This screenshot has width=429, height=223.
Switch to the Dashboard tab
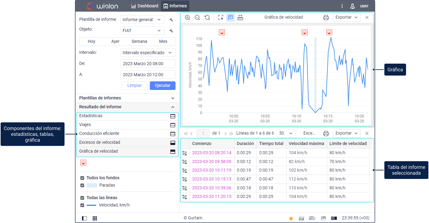[145, 6]
